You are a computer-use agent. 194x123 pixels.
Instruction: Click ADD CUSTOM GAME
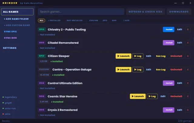point(17,25)
